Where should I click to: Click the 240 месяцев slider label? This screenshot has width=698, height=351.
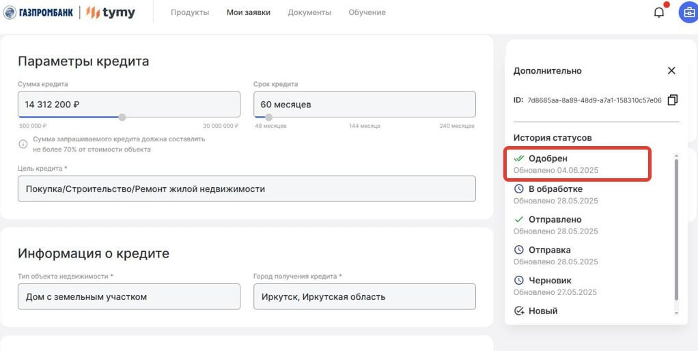click(457, 126)
